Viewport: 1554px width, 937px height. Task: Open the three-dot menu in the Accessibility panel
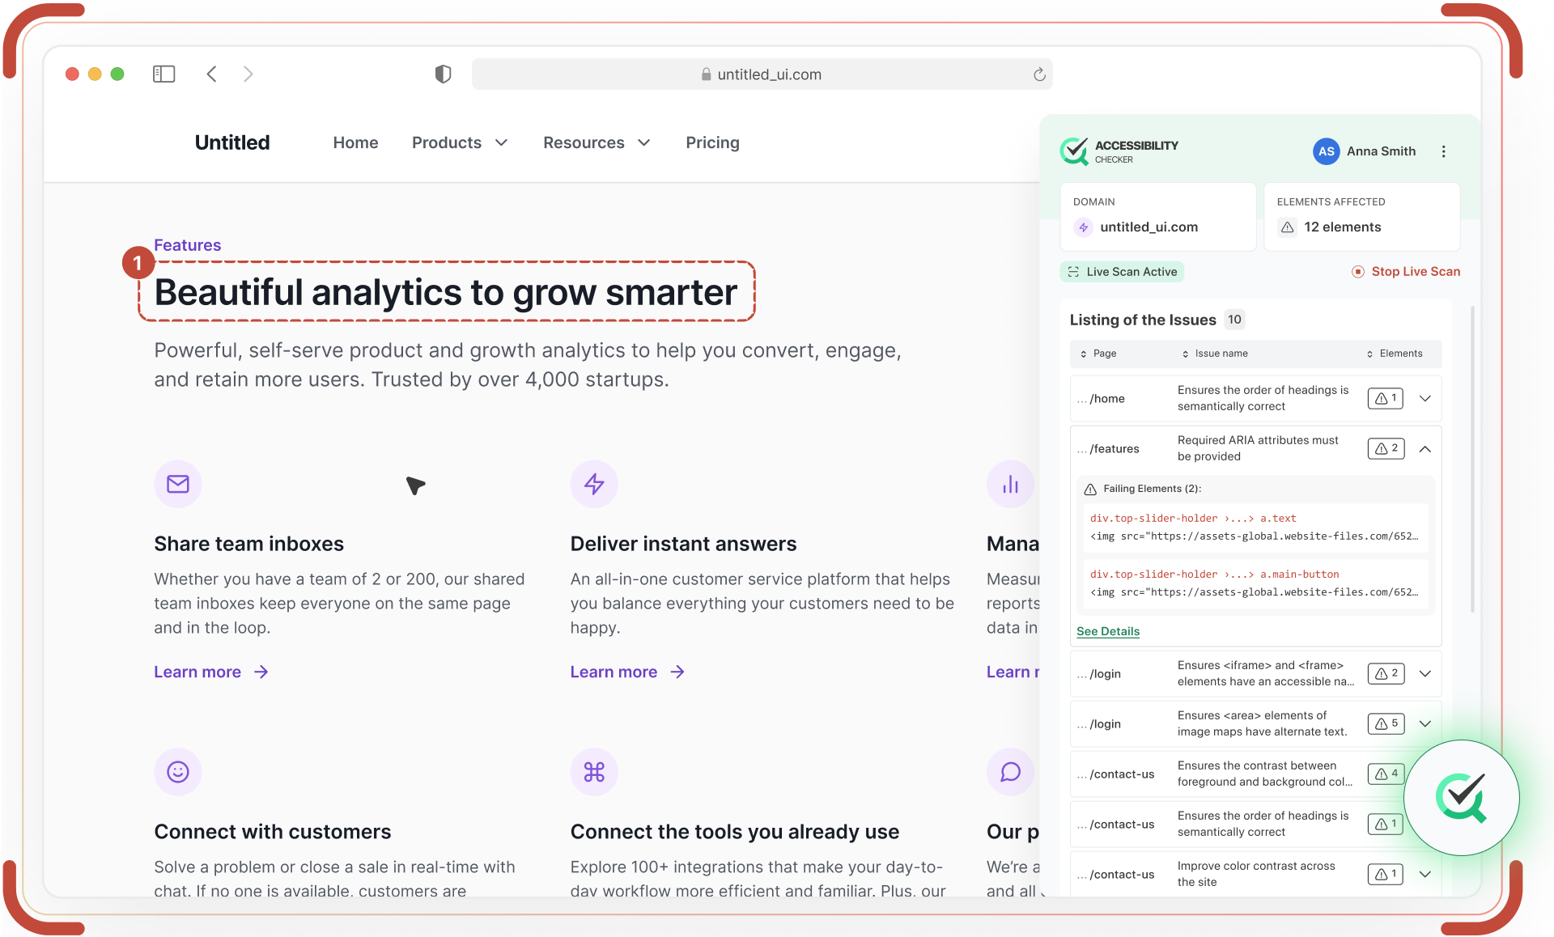pos(1444,151)
